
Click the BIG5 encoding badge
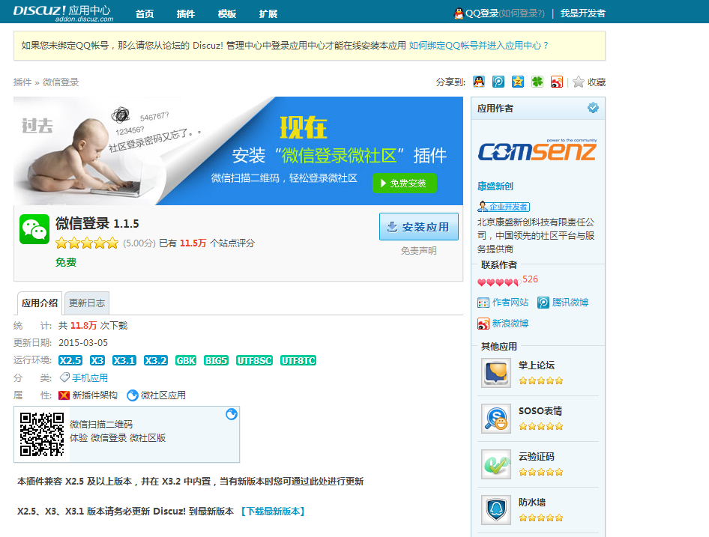pos(216,361)
